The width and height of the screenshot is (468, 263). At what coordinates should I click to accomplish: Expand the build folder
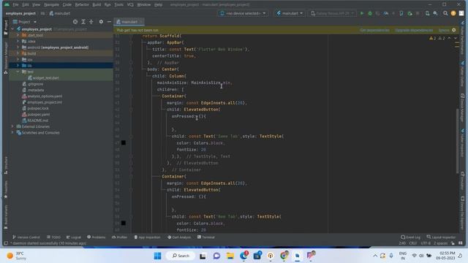pos(18,53)
